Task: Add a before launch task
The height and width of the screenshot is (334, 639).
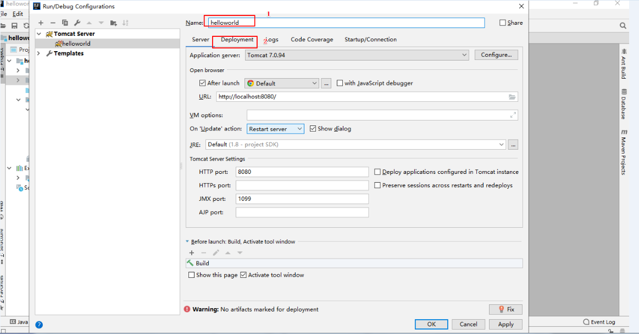Action: point(192,253)
